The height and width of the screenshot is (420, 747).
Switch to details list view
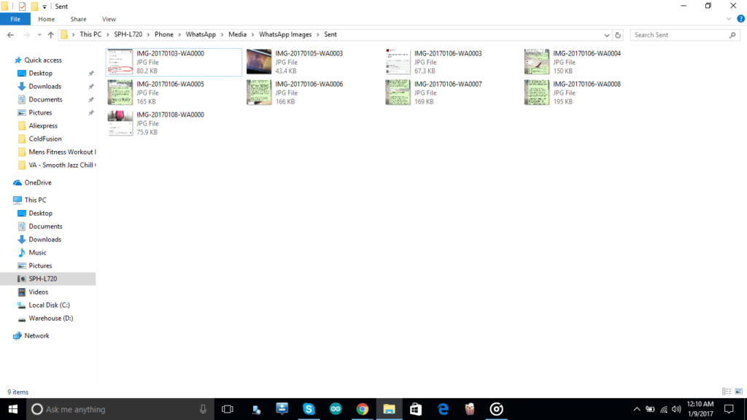coord(726,392)
